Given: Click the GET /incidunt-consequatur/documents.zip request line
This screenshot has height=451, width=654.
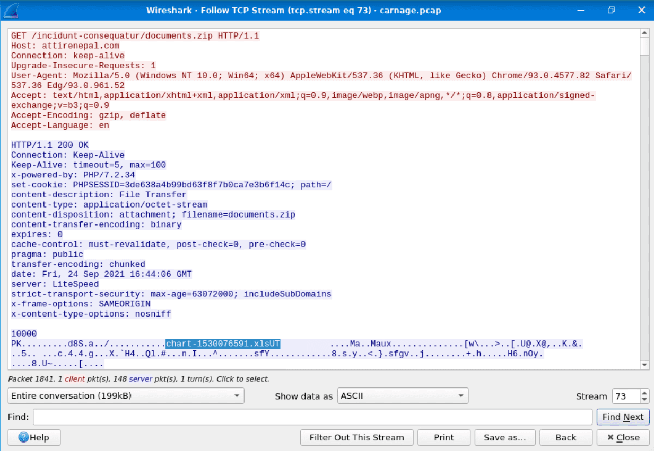Looking at the screenshot, I should point(135,35).
